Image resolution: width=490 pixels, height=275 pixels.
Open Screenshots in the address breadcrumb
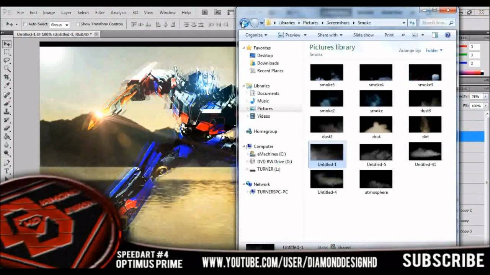click(x=338, y=23)
